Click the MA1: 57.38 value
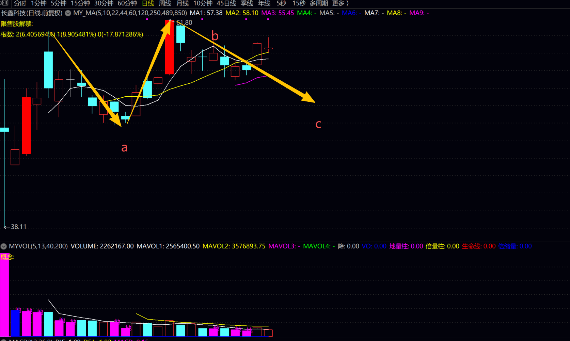570x341 pixels. click(x=206, y=13)
